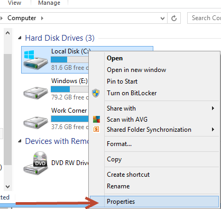Click the Computer breadcrumb in address bar
Image resolution: width=221 pixels, height=209 pixels.
(x=22, y=18)
